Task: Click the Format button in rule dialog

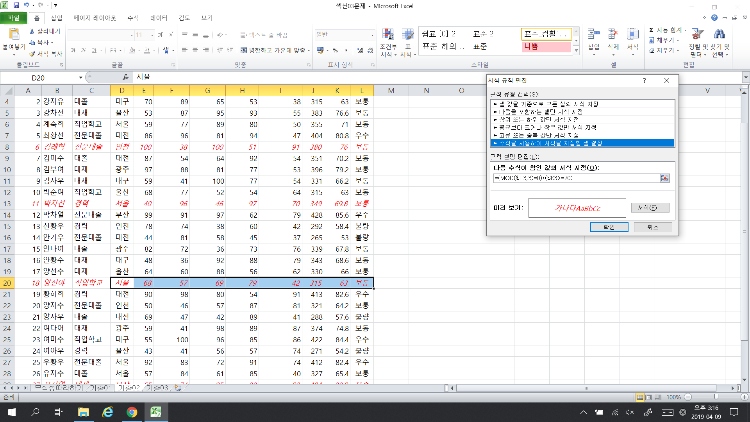Action: coord(650,208)
